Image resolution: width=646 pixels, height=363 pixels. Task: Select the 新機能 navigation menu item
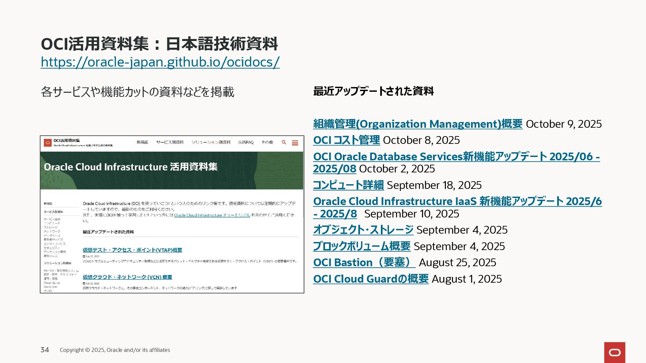coord(142,143)
